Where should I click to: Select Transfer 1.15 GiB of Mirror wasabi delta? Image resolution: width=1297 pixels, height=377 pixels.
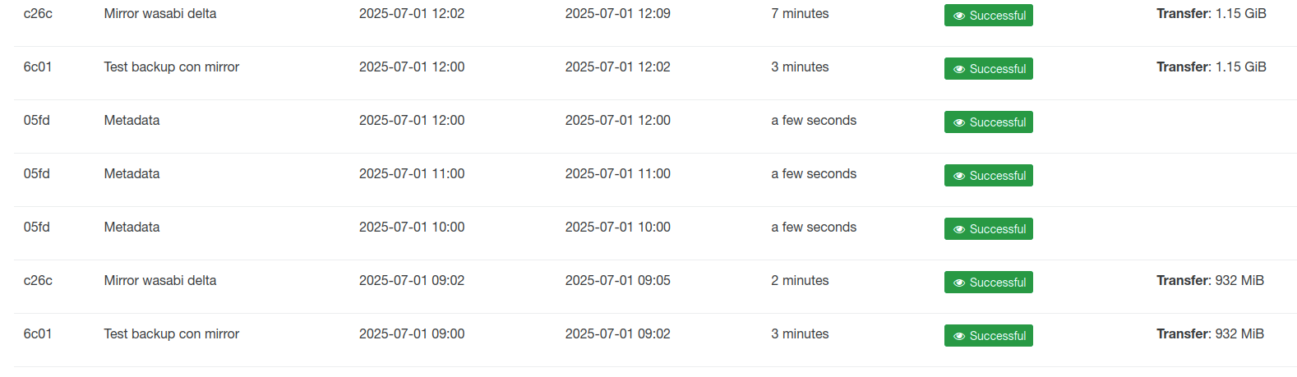[x=1212, y=14]
